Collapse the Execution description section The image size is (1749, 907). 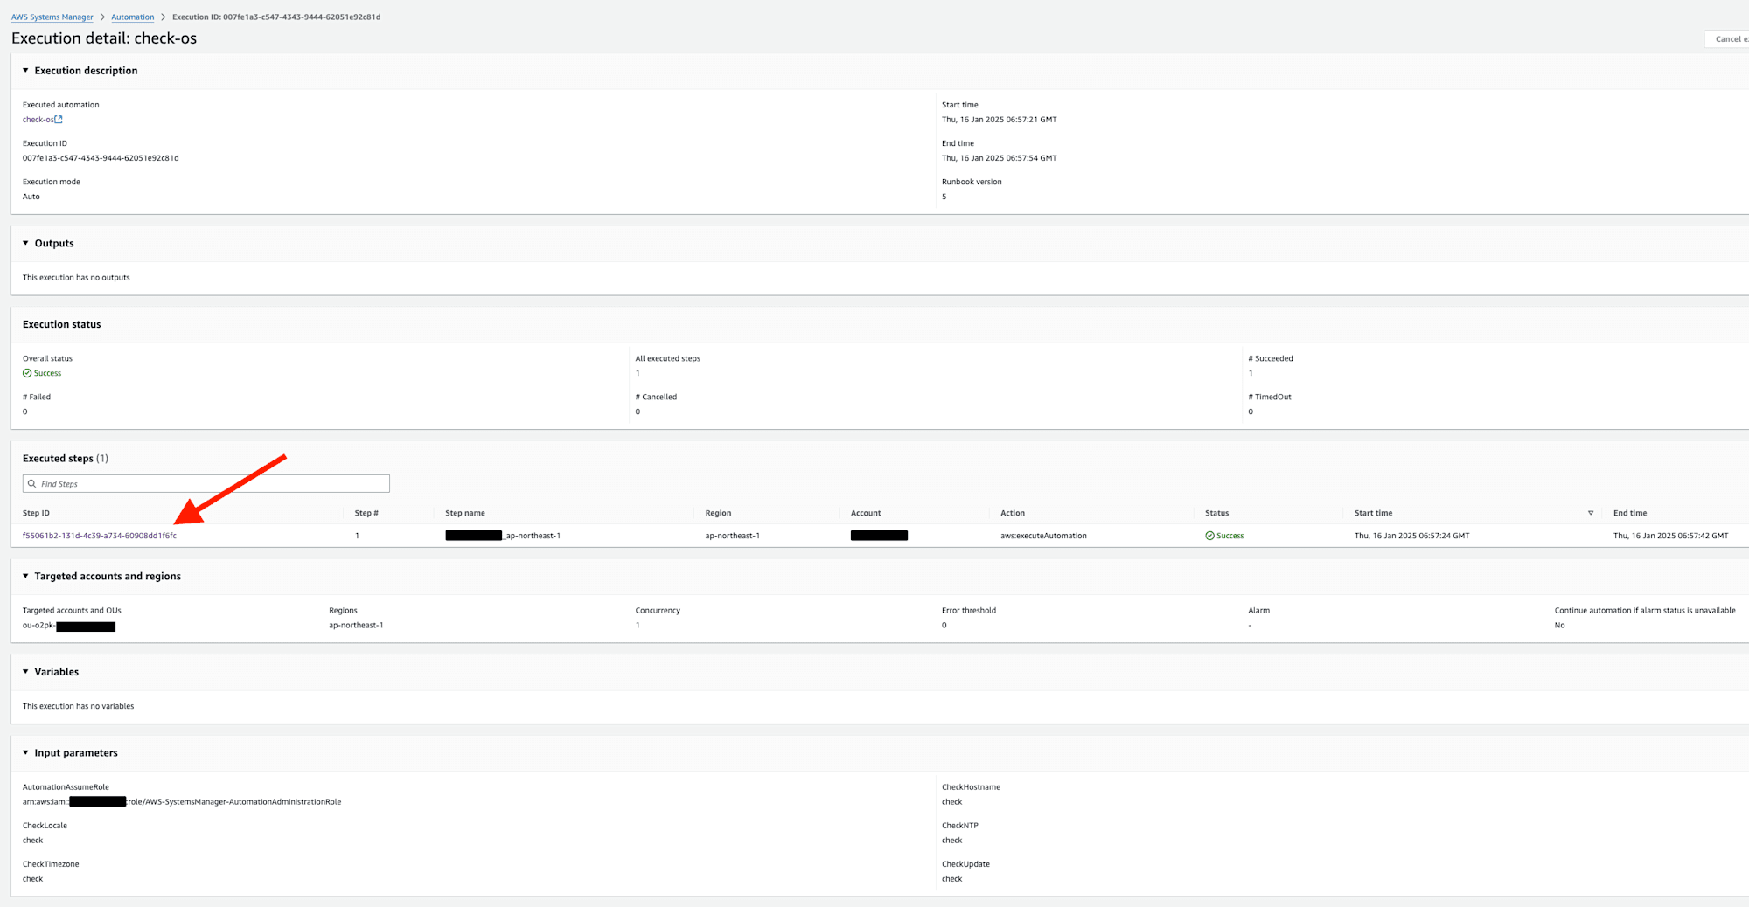[25, 71]
